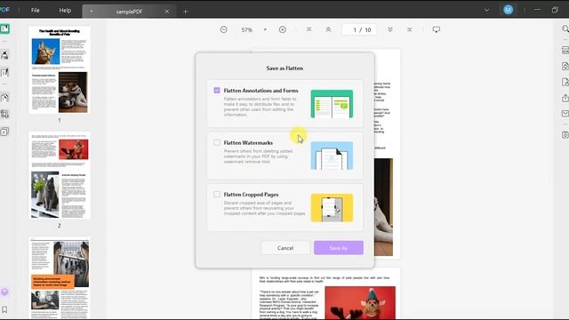The width and height of the screenshot is (569, 320).
Task: Click the thumbnail label 2 under second page
Action: 60,225
